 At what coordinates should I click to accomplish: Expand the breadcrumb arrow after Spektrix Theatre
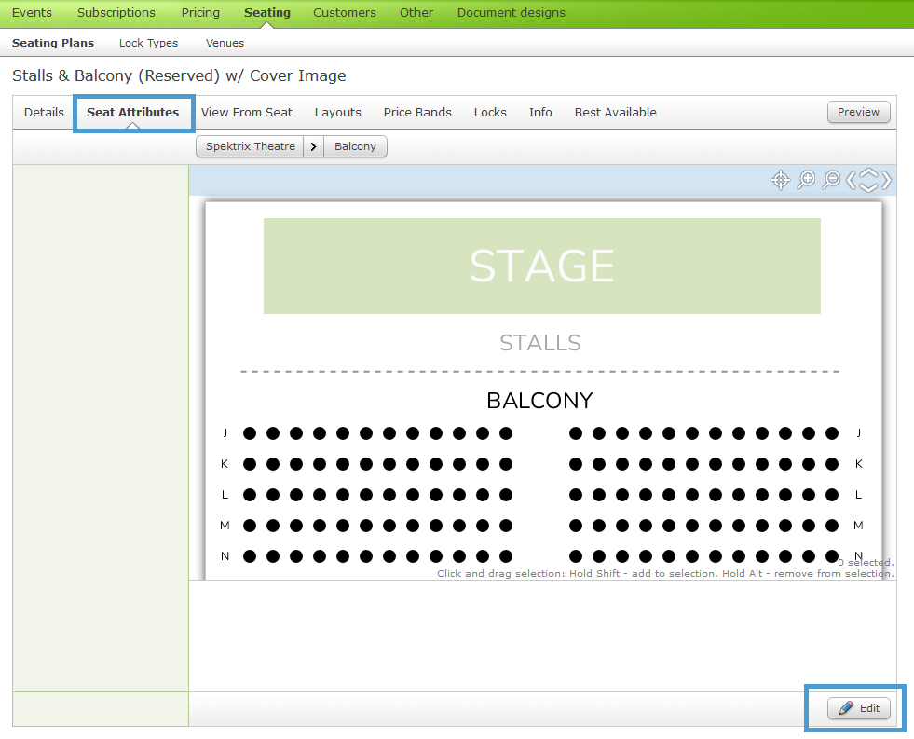314,146
